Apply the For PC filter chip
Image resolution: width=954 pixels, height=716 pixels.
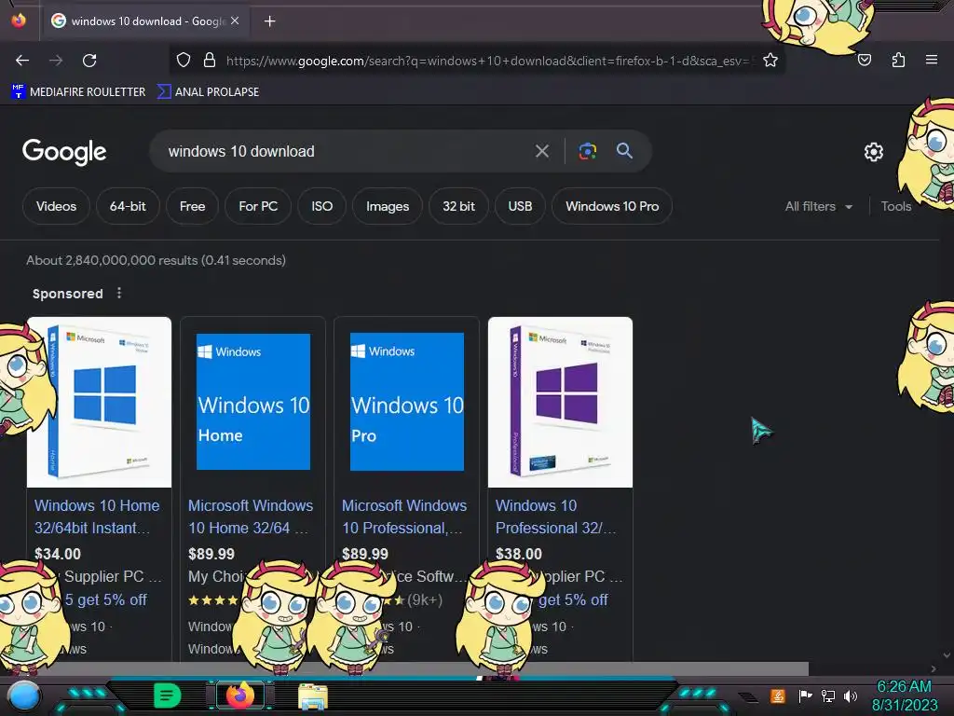[x=258, y=206]
